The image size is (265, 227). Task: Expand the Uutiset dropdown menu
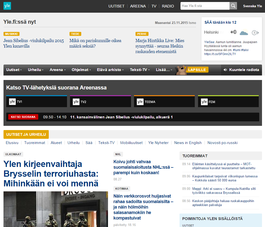pos(14,70)
